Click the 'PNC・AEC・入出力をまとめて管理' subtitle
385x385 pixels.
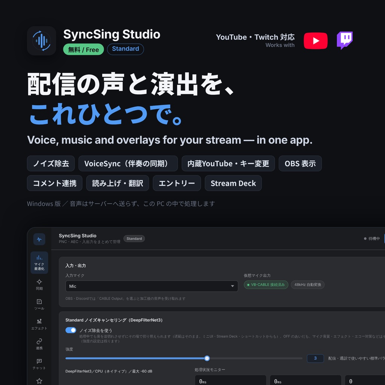89,242
